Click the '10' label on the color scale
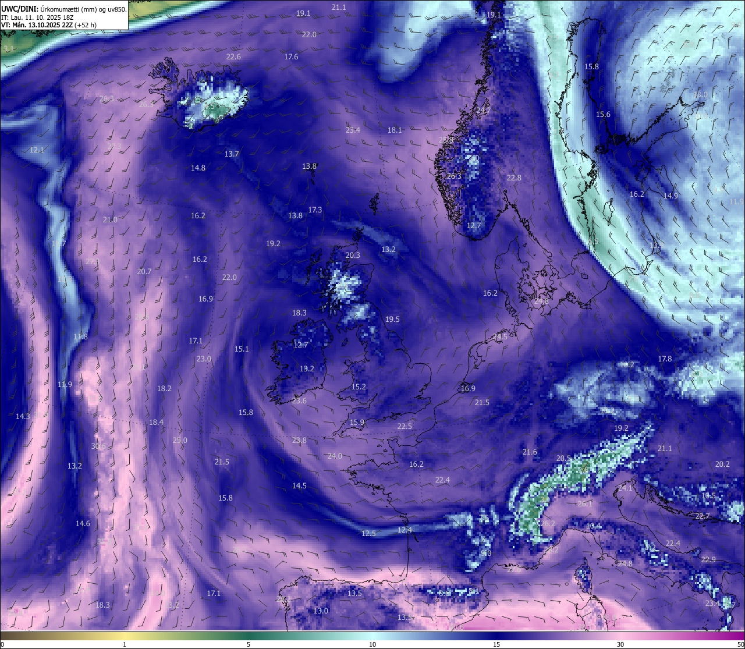 [x=372, y=644]
